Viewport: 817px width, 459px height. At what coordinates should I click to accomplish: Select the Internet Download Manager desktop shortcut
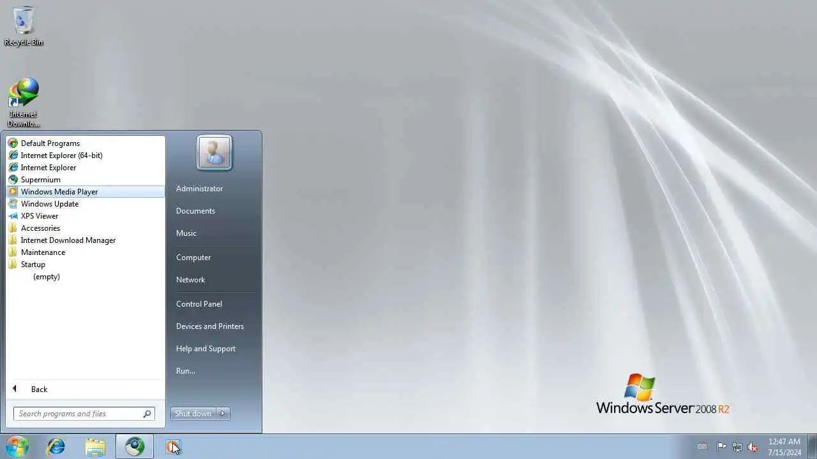[24, 102]
